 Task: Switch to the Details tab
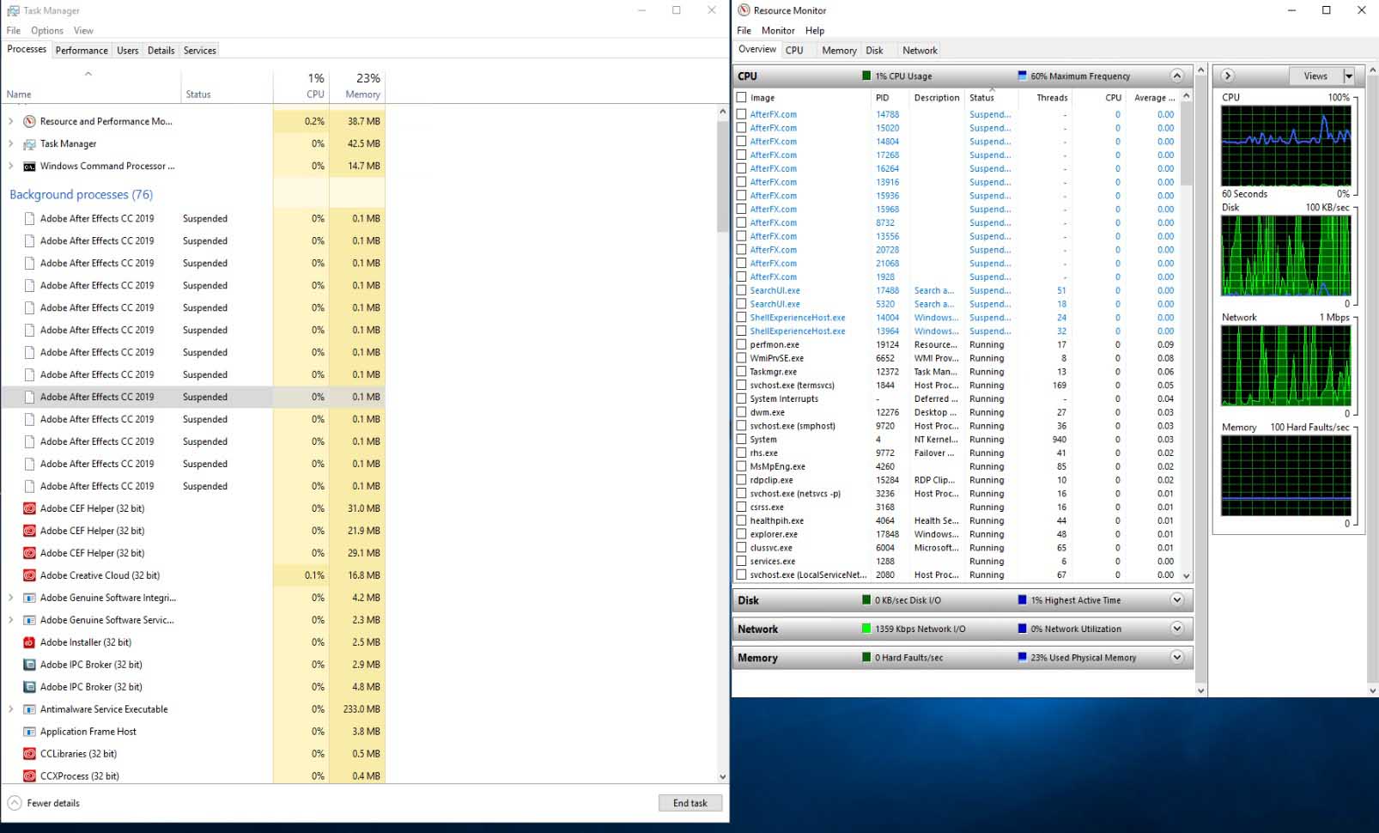pos(161,50)
